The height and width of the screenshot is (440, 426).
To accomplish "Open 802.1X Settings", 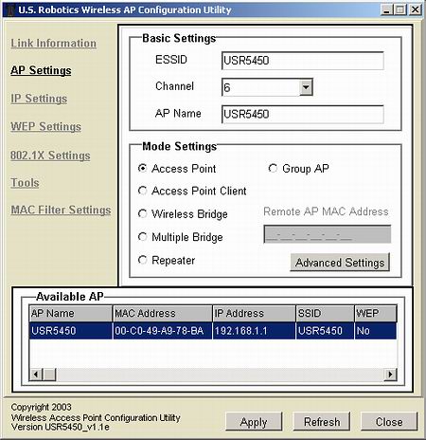I will click(x=50, y=156).
